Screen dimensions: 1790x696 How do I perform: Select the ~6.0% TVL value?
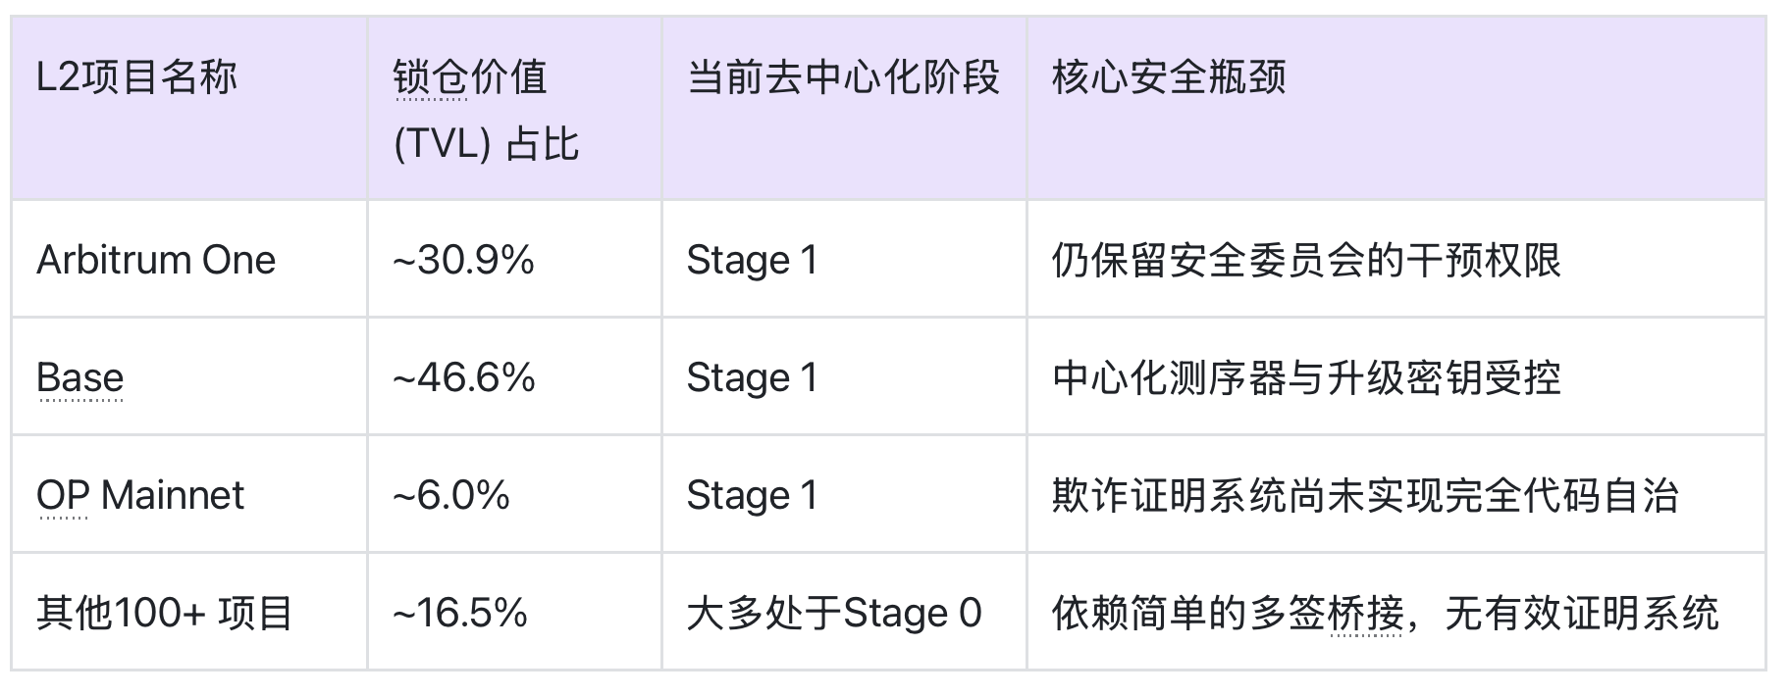click(451, 495)
